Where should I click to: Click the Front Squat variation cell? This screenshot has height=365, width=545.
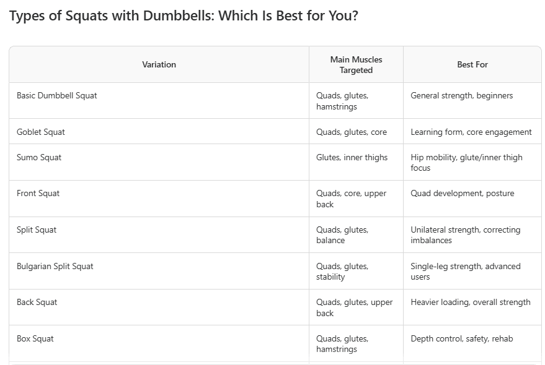(38, 194)
